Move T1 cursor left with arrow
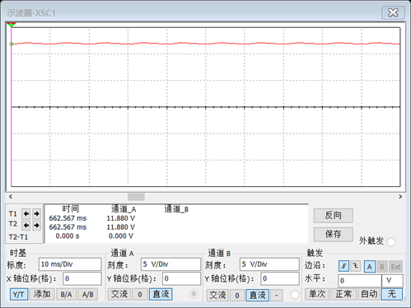 [x=26, y=213]
